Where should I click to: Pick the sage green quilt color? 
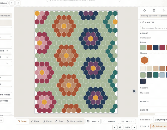(x=143, y=48)
